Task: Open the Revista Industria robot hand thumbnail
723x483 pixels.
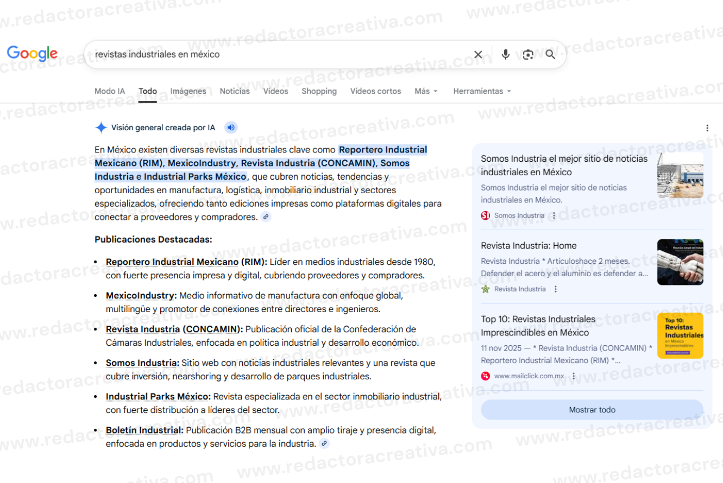Action: pos(680,262)
